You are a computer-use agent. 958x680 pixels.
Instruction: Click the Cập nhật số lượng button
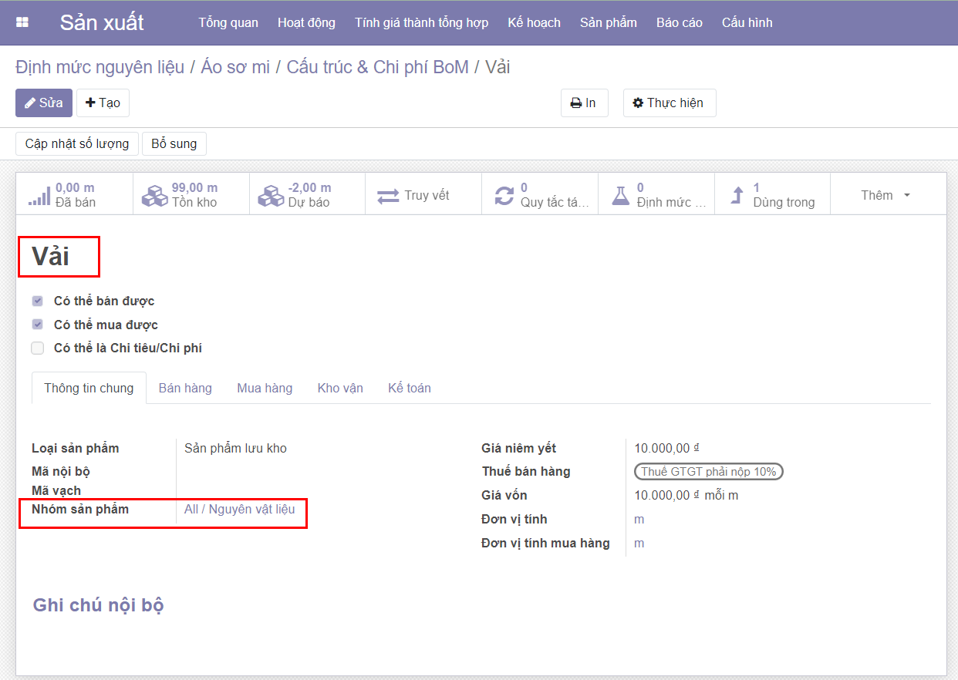[x=77, y=143]
